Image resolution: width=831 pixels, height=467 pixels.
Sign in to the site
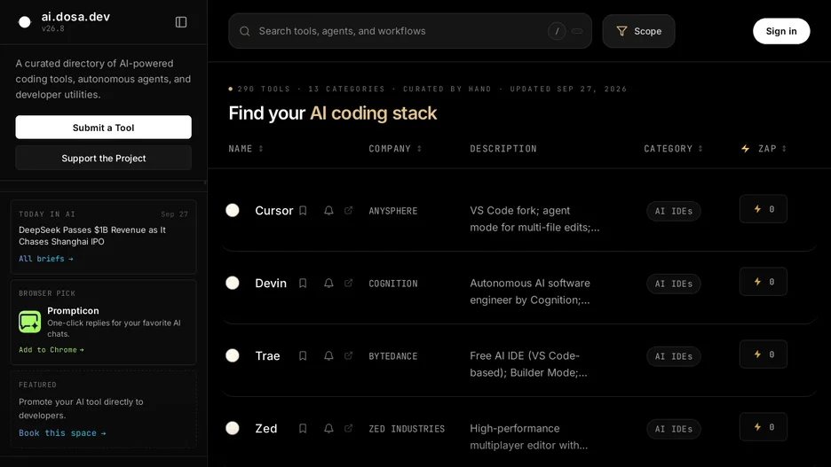pos(781,31)
